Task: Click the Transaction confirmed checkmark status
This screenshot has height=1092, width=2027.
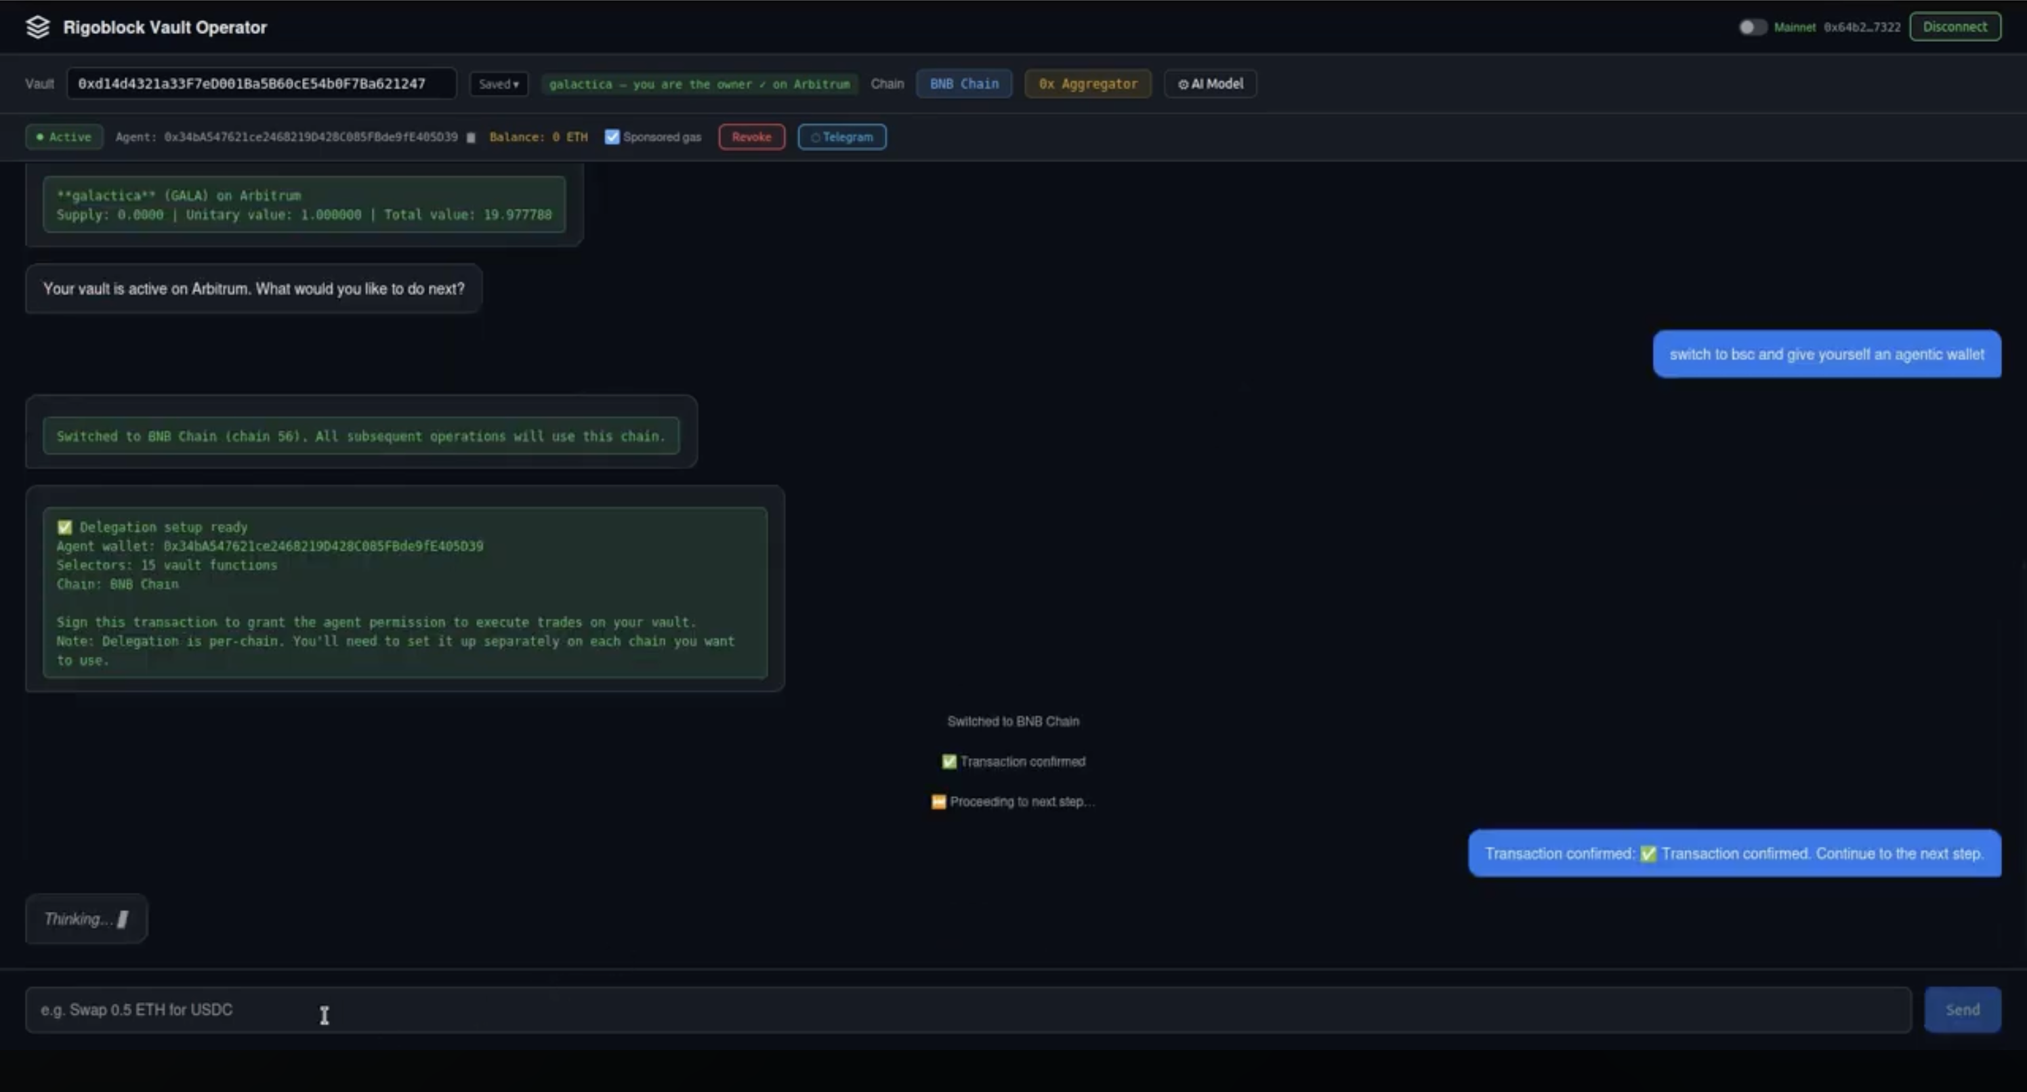Action: (949, 761)
